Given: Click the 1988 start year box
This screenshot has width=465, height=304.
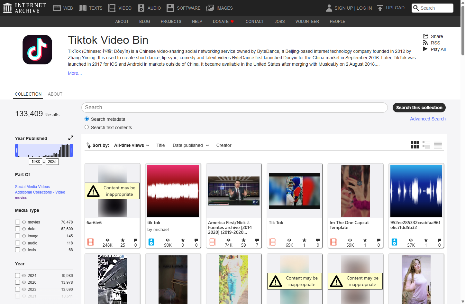Looking at the screenshot, I should click(36, 162).
